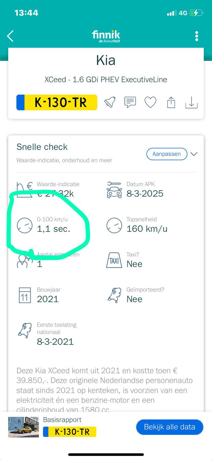Tap the yellow K-130-TR license plate
Image resolution: width=212 pixels, height=460 pixels.
pyautogui.click(x=57, y=102)
